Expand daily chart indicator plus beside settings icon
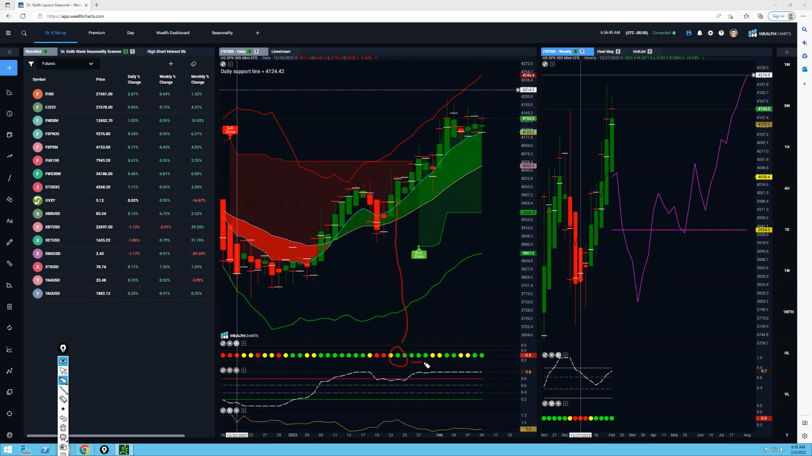Screen dimensions: 812x456 [x=230, y=64]
